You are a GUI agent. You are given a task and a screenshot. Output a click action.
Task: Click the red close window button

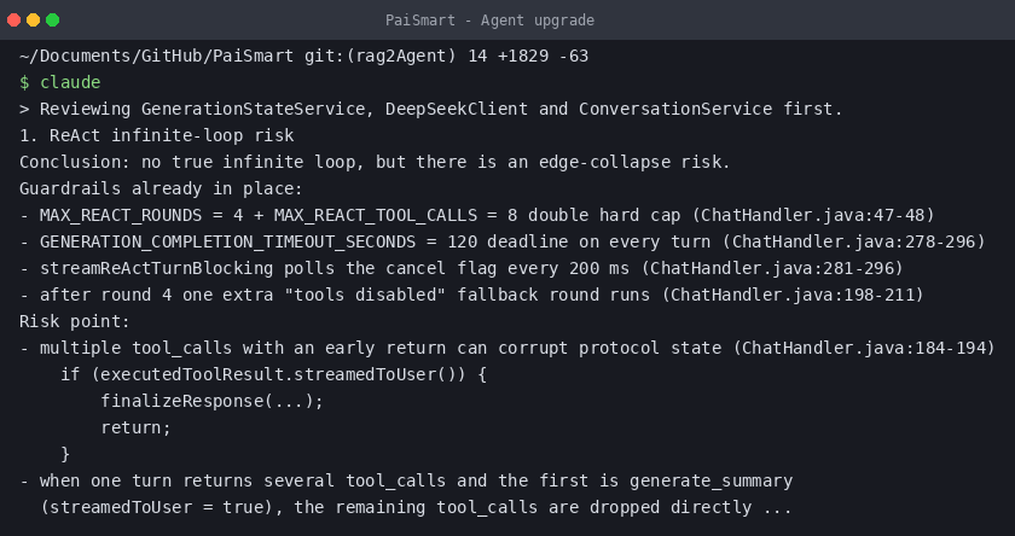[14, 20]
